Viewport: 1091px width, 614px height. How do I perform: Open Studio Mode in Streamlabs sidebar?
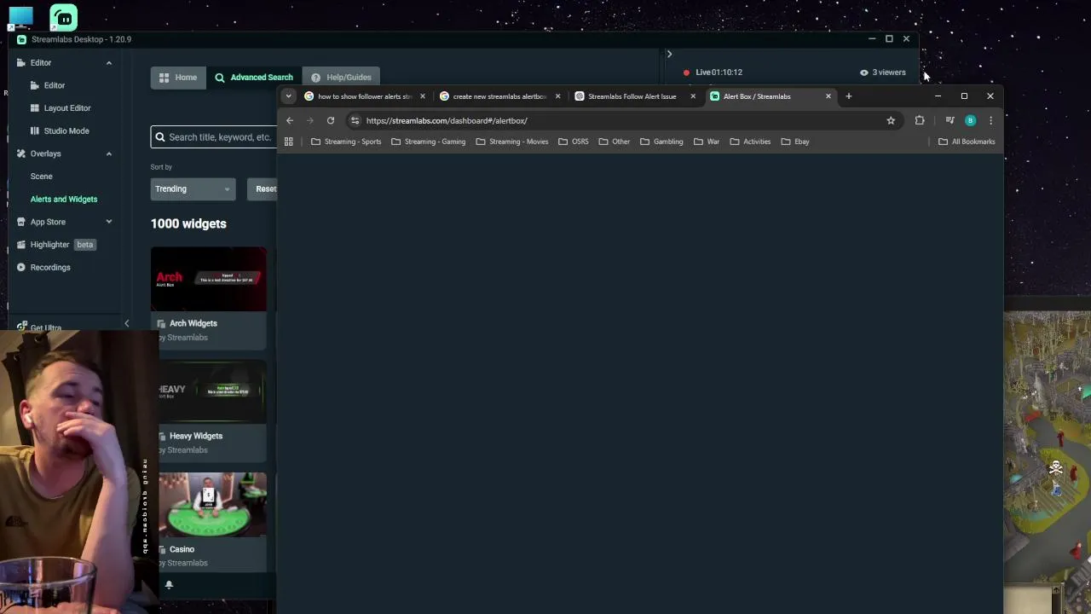[x=66, y=130]
